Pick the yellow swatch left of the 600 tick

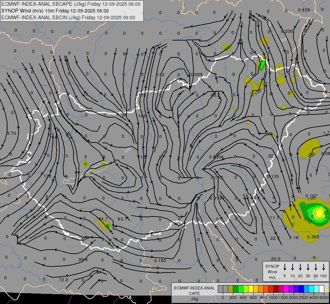(x=251, y=289)
